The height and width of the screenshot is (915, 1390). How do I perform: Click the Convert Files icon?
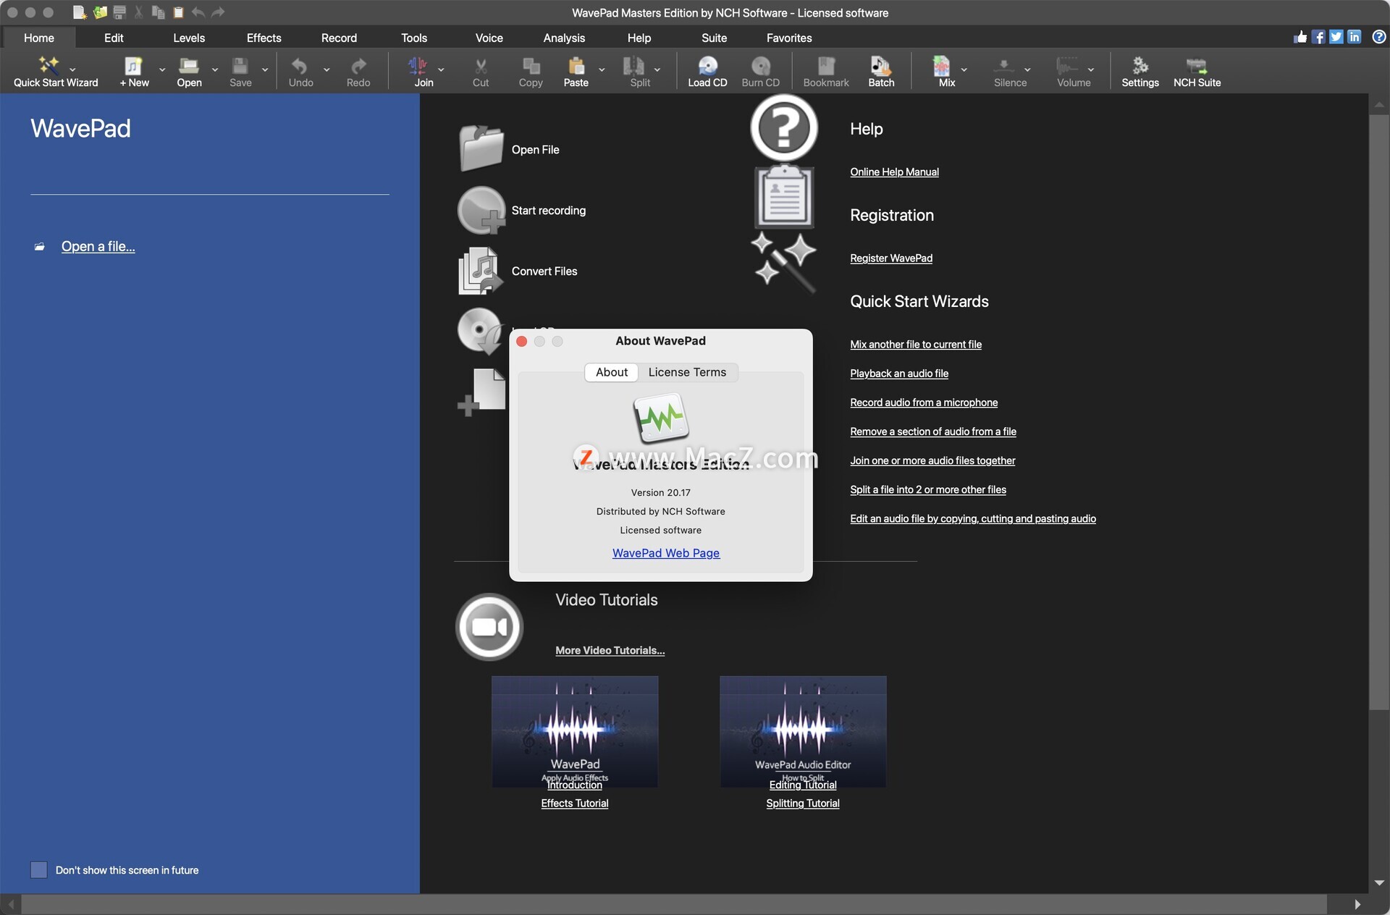(481, 271)
